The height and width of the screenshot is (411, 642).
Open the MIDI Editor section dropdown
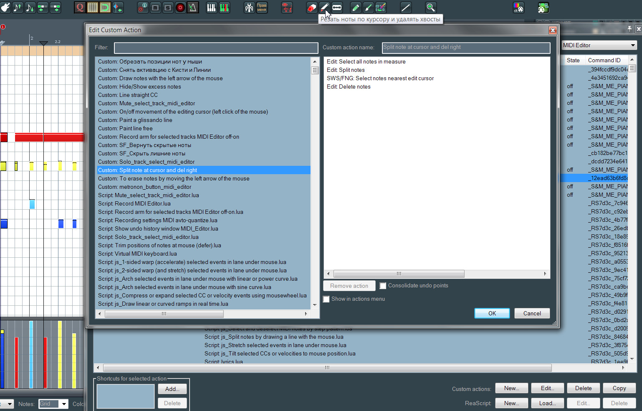click(x=599, y=45)
